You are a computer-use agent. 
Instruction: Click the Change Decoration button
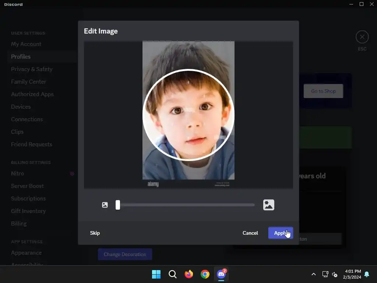pyautogui.click(x=125, y=254)
